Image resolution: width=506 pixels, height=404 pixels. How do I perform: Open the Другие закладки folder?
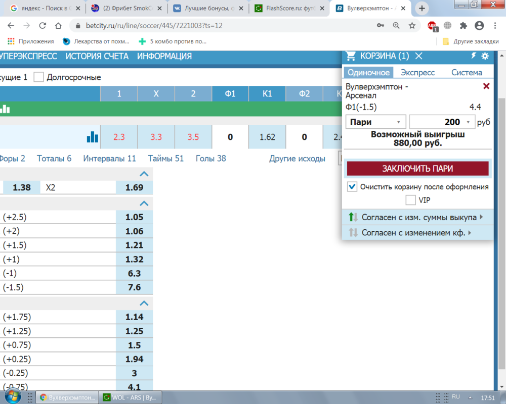(x=471, y=41)
